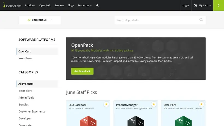Click the iSenseLabs logo
The image size is (224, 126).
[12, 5]
